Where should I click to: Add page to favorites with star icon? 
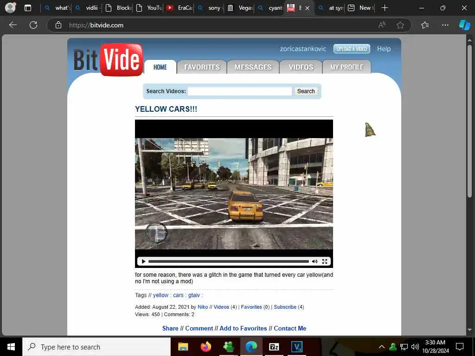(x=400, y=25)
